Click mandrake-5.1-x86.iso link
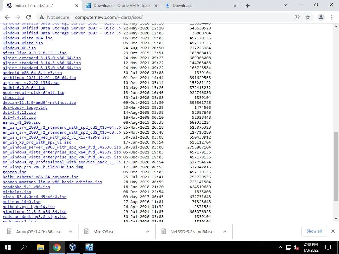This screenshot has height=254, width=339. pos(26,187)
